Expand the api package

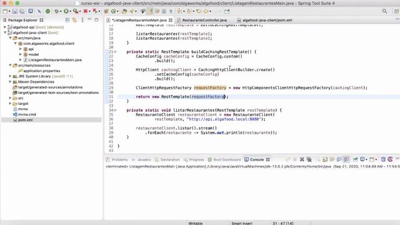[x=21, y=49]
